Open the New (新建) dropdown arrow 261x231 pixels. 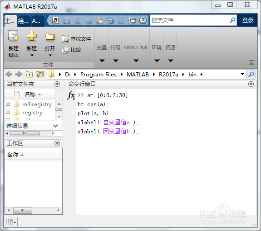[x=32, y=55]
